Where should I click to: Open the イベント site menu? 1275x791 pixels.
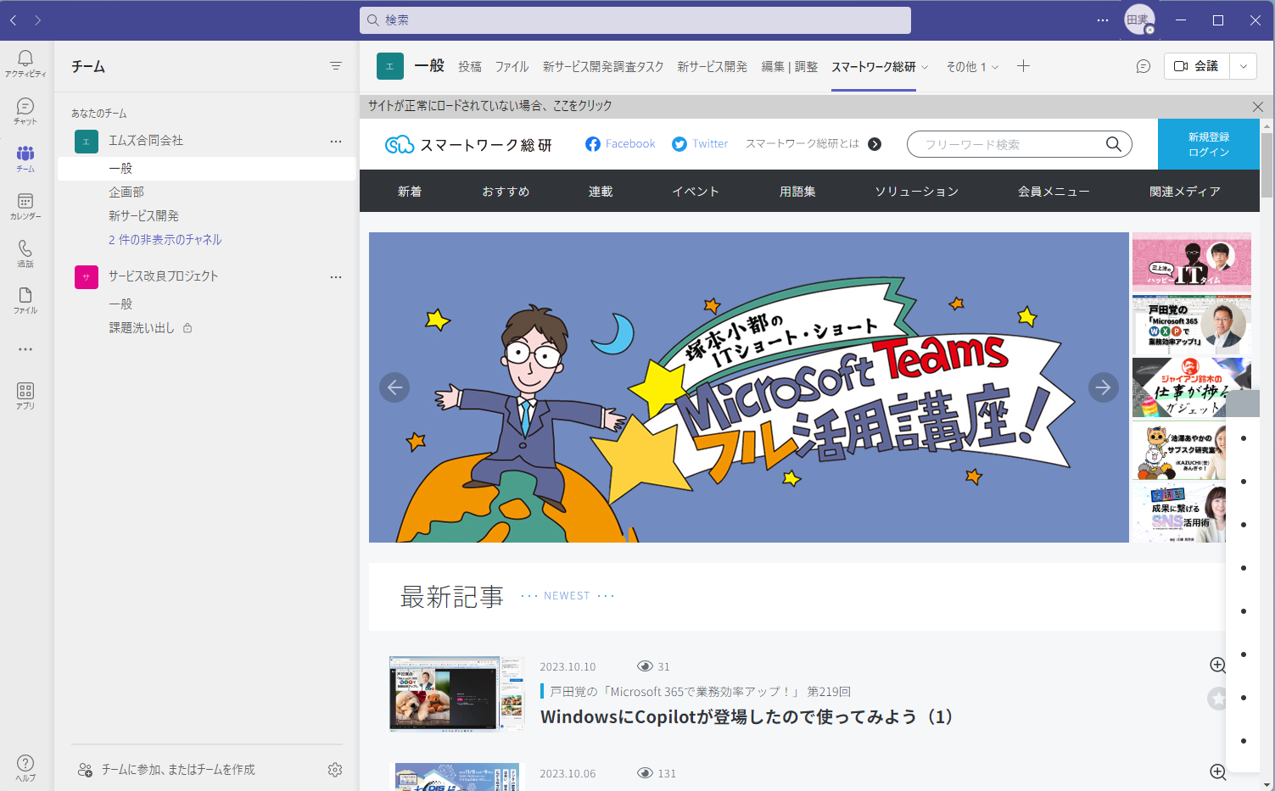coord(696,192)
